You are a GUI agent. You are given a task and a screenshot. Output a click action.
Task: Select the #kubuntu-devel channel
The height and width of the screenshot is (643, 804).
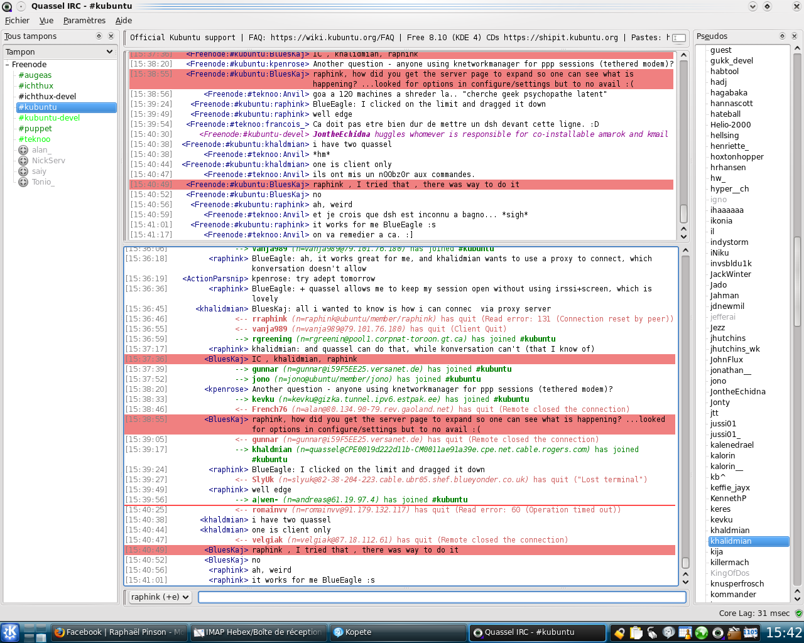[49, 118]
